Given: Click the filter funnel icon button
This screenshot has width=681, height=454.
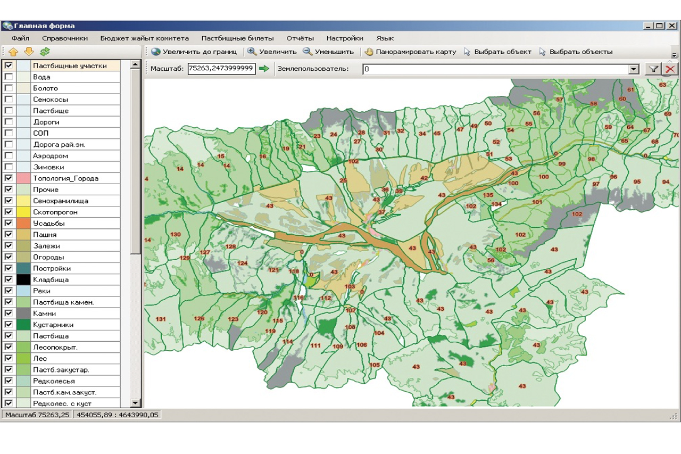Looking at the screenshot, I should [x=653, y=69].
